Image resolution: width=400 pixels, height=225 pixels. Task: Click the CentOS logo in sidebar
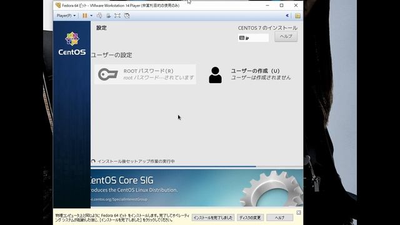(72, 43)
